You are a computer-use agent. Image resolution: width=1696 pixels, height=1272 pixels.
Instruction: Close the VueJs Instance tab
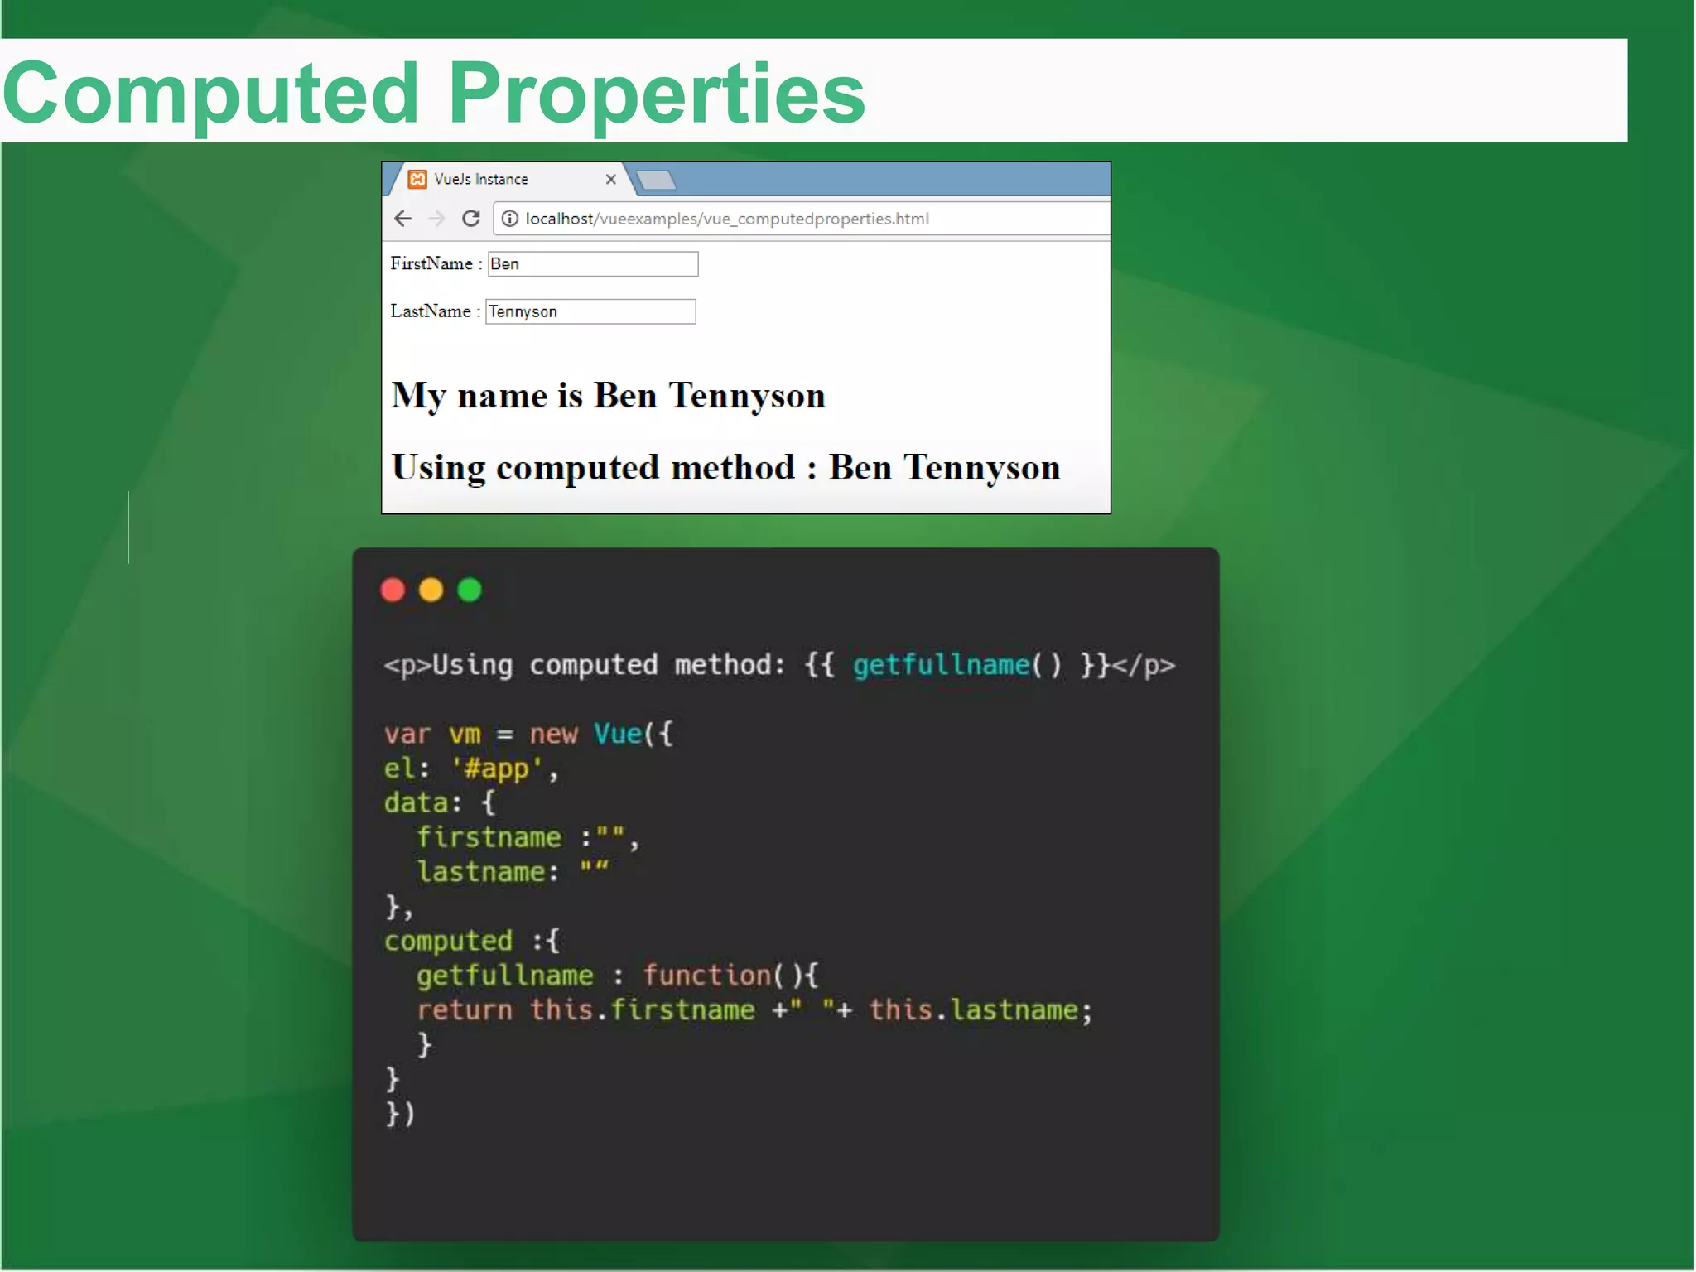tap(611, 179)
